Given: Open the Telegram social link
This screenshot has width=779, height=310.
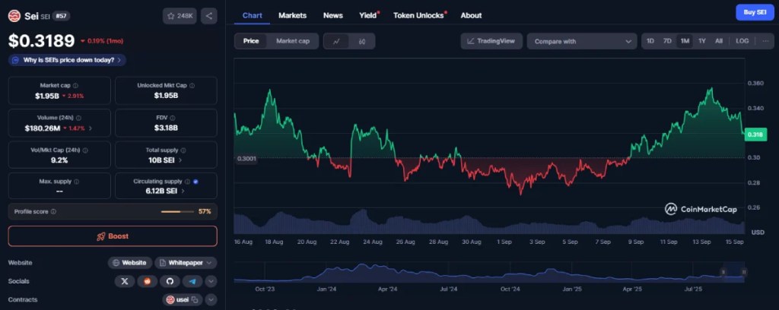Looking at the screenshot, I should pyautogui.click(x=192, y=281).
